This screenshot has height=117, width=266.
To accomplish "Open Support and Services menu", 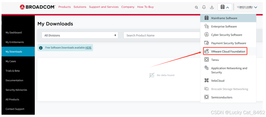I will coord(104,7).
